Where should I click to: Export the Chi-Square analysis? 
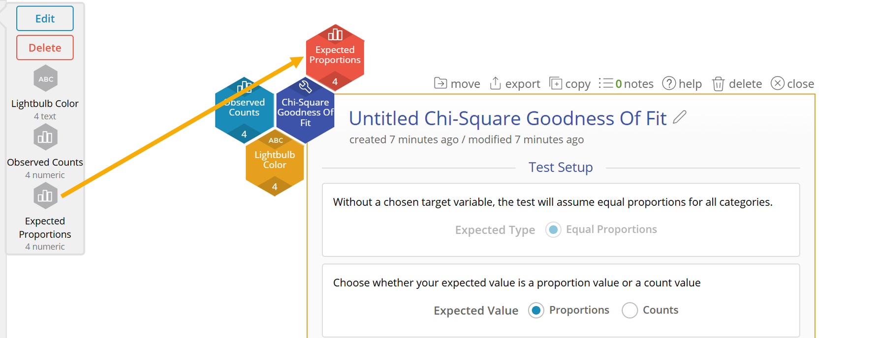515,84
